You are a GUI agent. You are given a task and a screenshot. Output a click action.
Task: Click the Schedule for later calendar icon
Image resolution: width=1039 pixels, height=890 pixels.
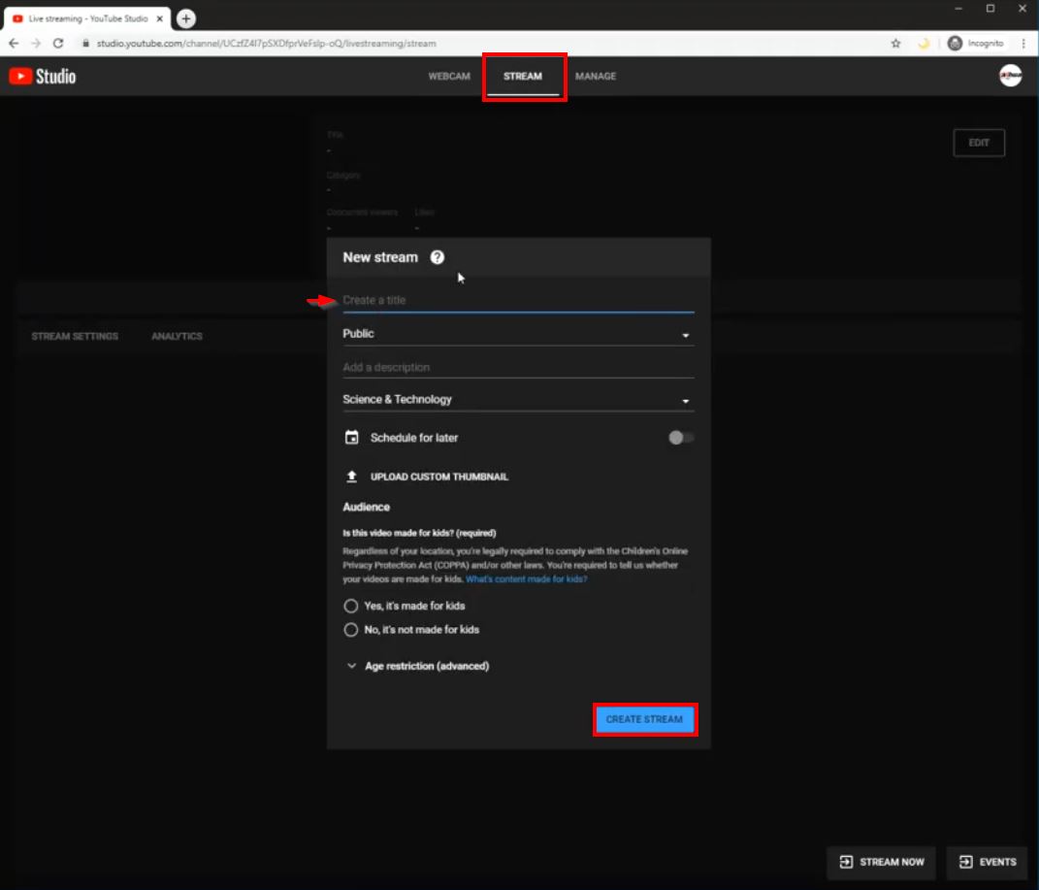pyautogui.click(x=352, y=438)
